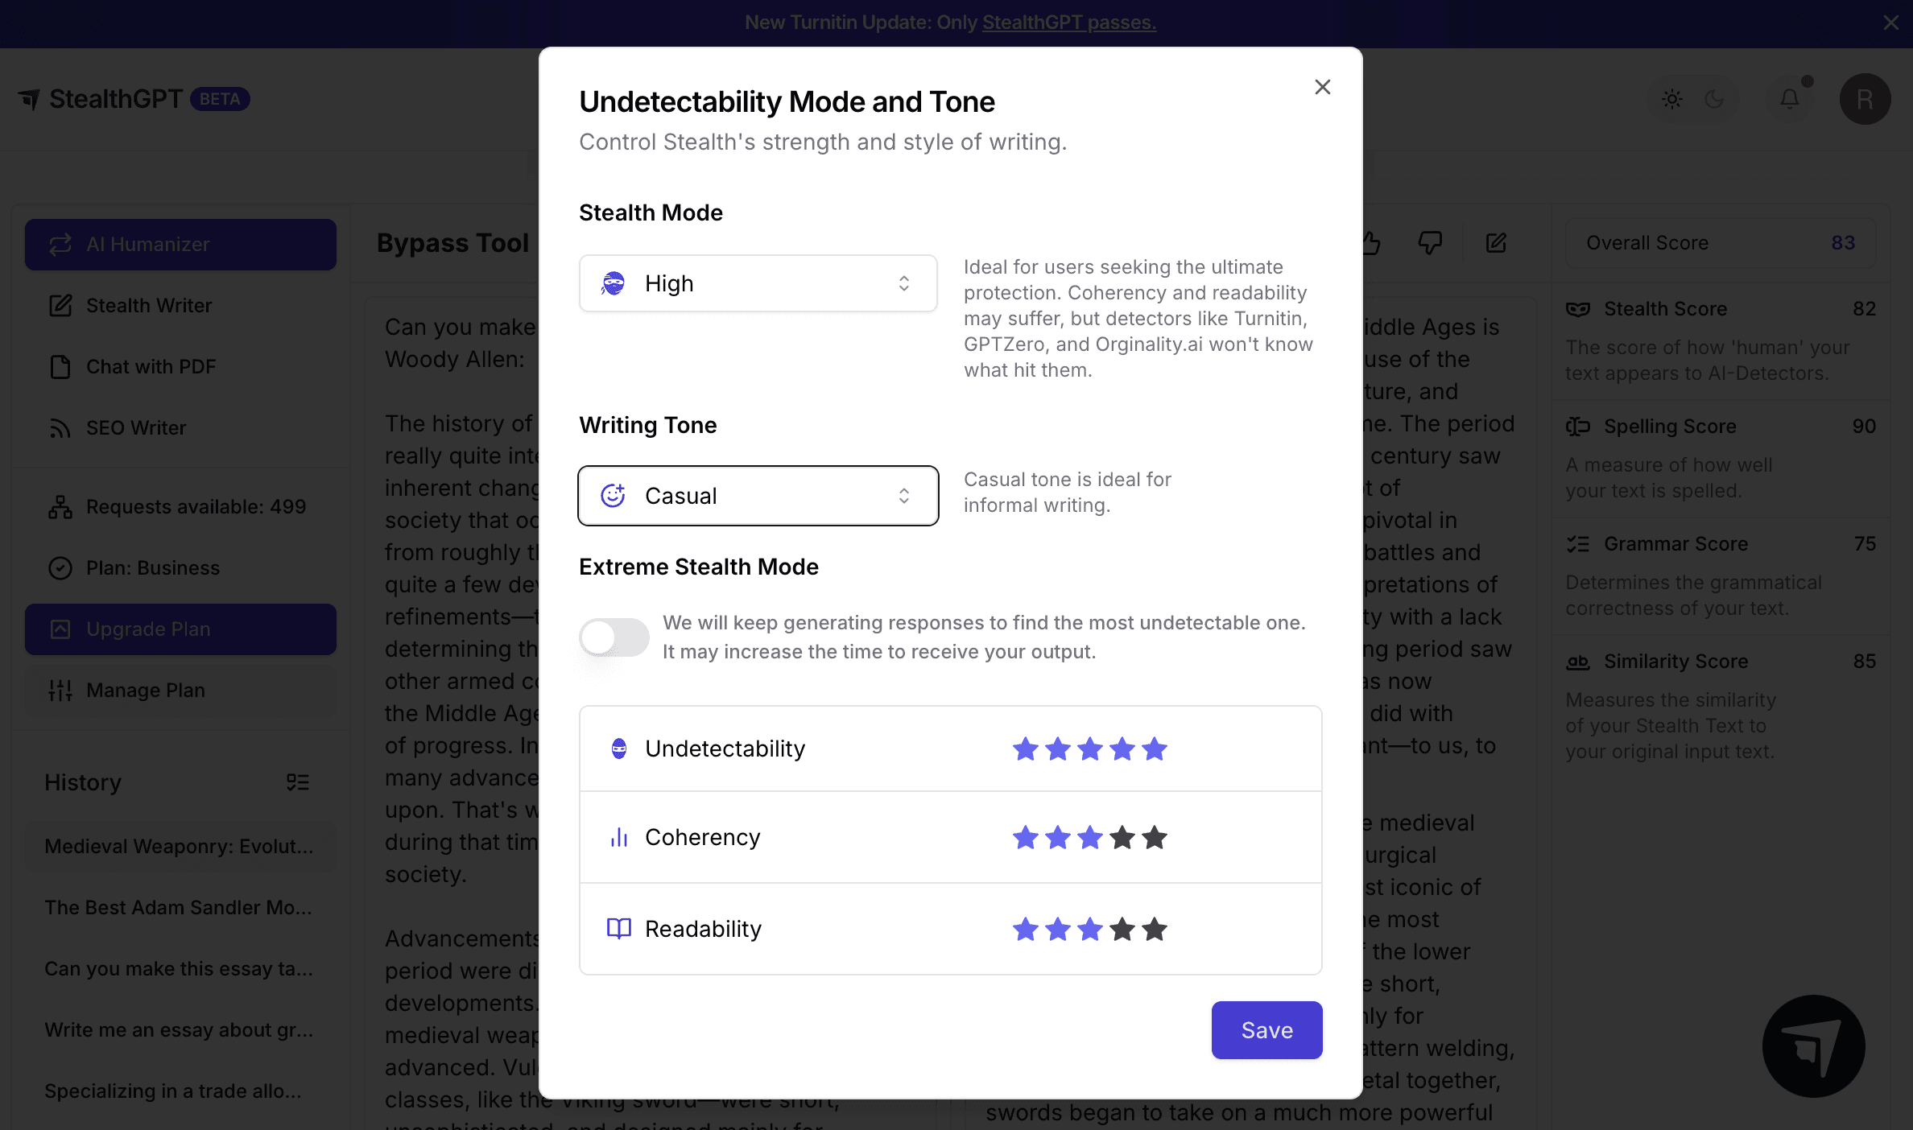1913x1130 pixels.
Task: Open the notifications bell
Action: [1789, 99]
